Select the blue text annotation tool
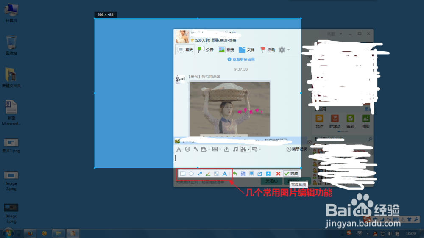This screenshot has height=238, width=424. (x=225, y=174)
